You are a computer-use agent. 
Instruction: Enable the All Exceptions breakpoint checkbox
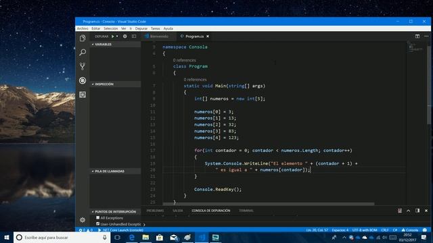click(x=97, y=217)
